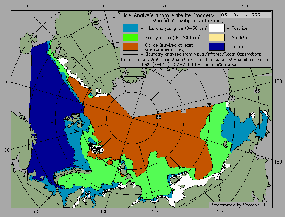285x217 pixels.
Task: Click the title 'Ice Analysis from satellite imagery'
Action: 169,15
